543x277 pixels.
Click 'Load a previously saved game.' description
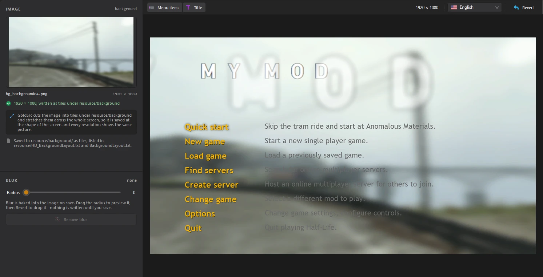(x=314, y=155)
